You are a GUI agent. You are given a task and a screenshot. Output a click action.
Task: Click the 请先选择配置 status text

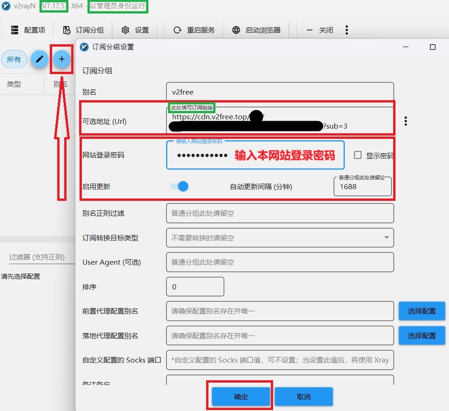pyautogui.click(x=20, y=276)
